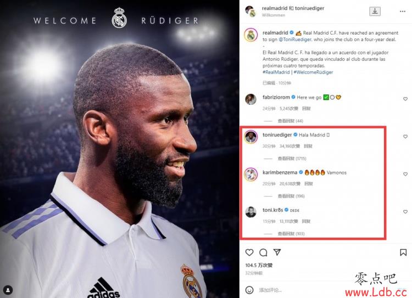Expand the 1715 replies under toniruediger
The image size is (412, 298).
click(x=292, y=159)
